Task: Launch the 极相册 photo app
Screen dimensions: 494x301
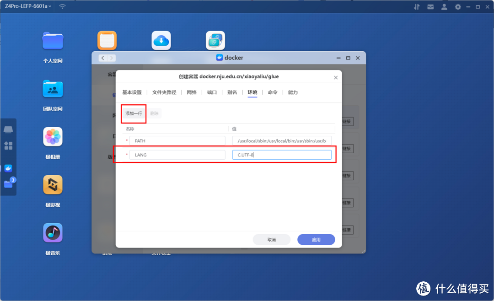Action: tap(53, 137)
